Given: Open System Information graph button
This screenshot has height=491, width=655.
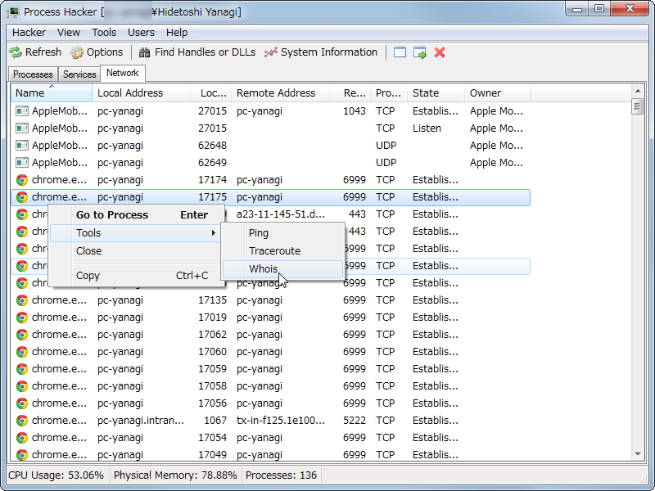Looking at the screenshot, I should coord(321,52).
